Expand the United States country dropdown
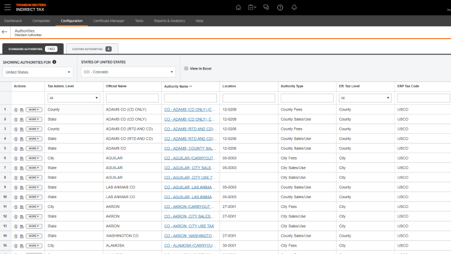Image resolution: width=451 pixels, height=254 pixels. click(38, 72)
